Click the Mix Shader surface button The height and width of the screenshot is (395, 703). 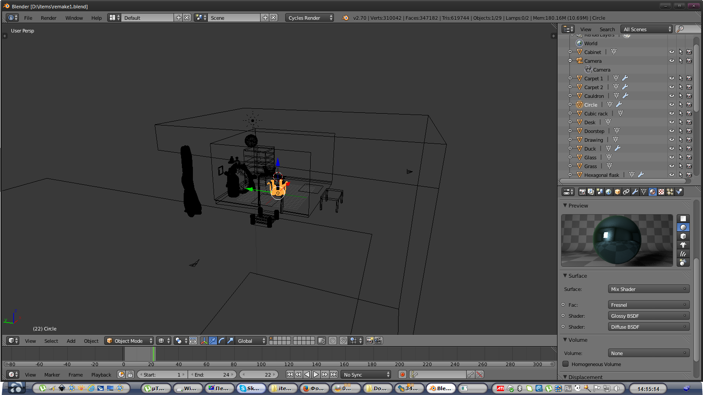click(649, 289)
